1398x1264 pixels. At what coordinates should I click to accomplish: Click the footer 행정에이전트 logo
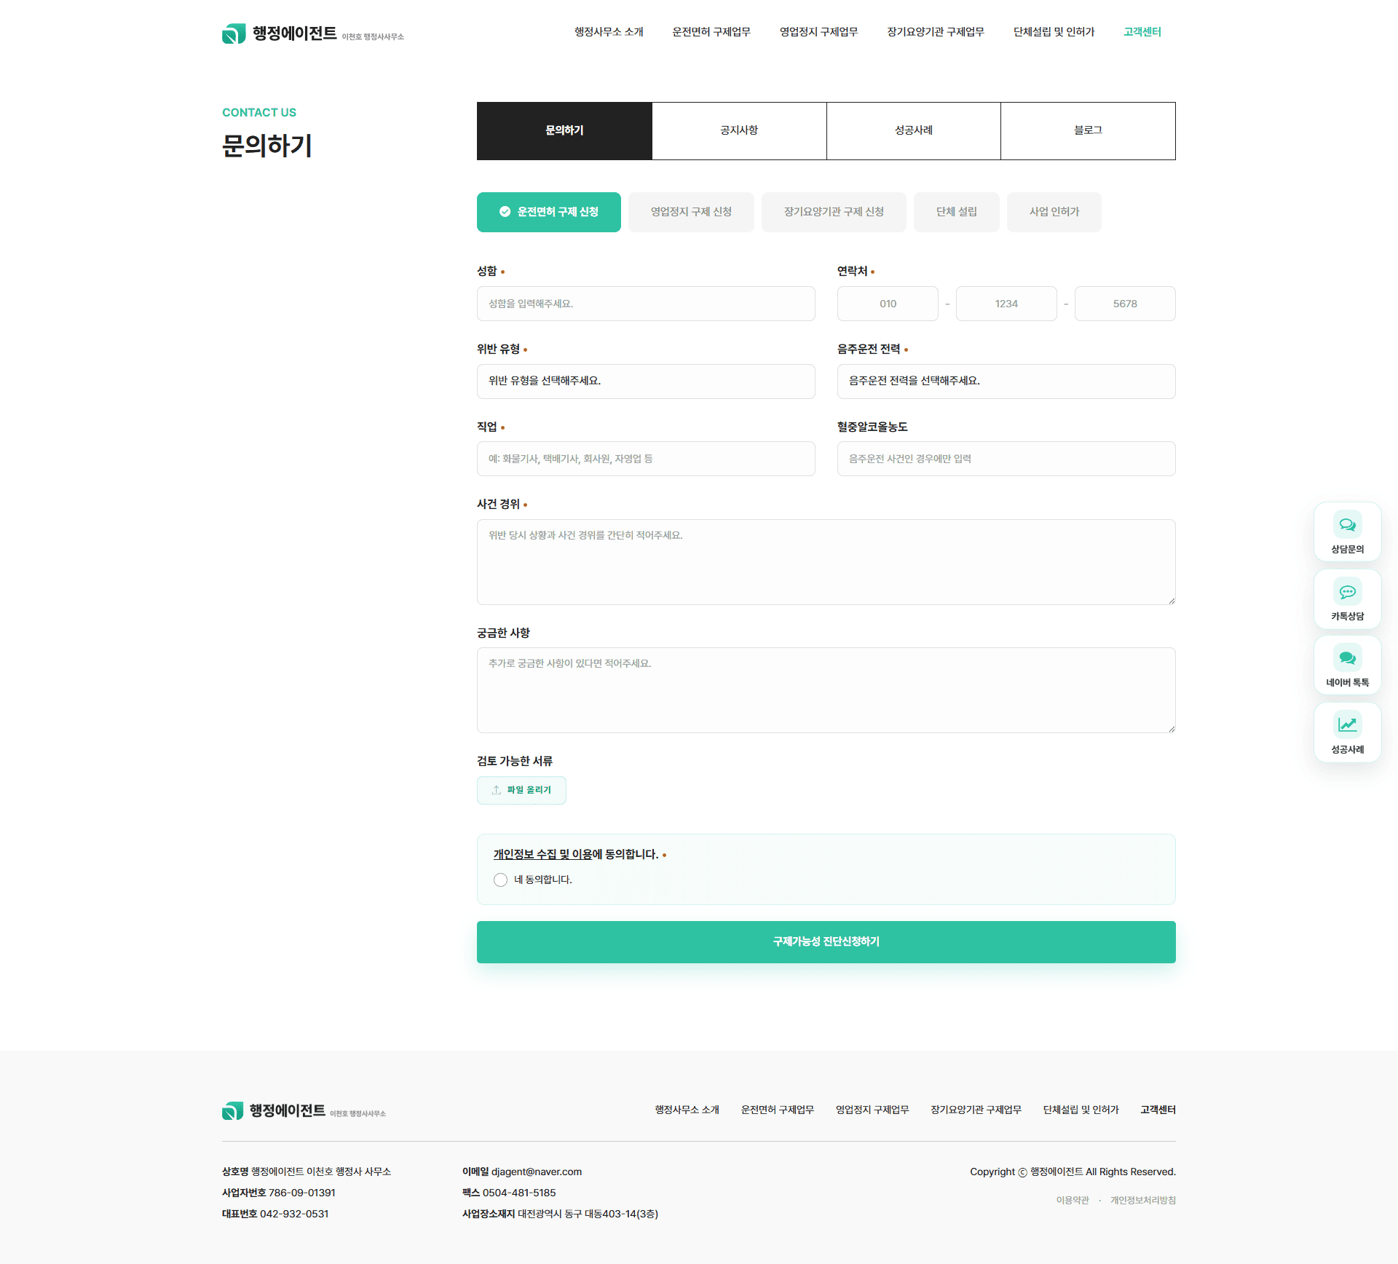[x=304, y=1110]
